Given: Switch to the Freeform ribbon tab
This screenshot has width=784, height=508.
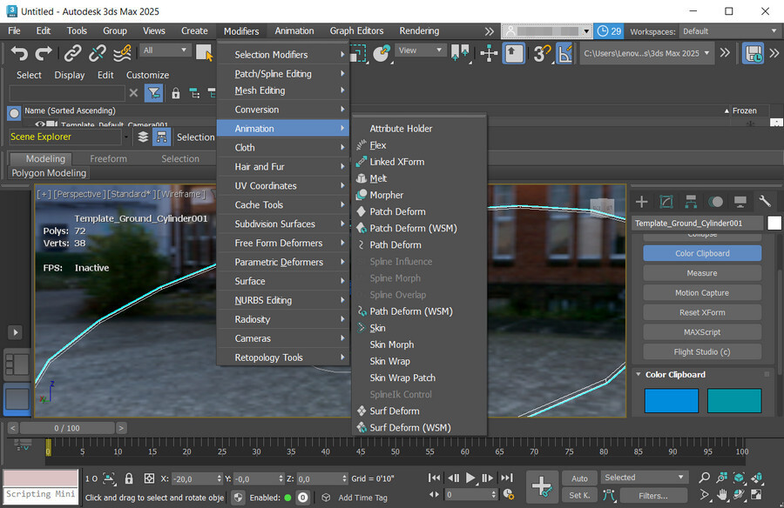Looking at the screenshot, I should click(x=109, y=159).
